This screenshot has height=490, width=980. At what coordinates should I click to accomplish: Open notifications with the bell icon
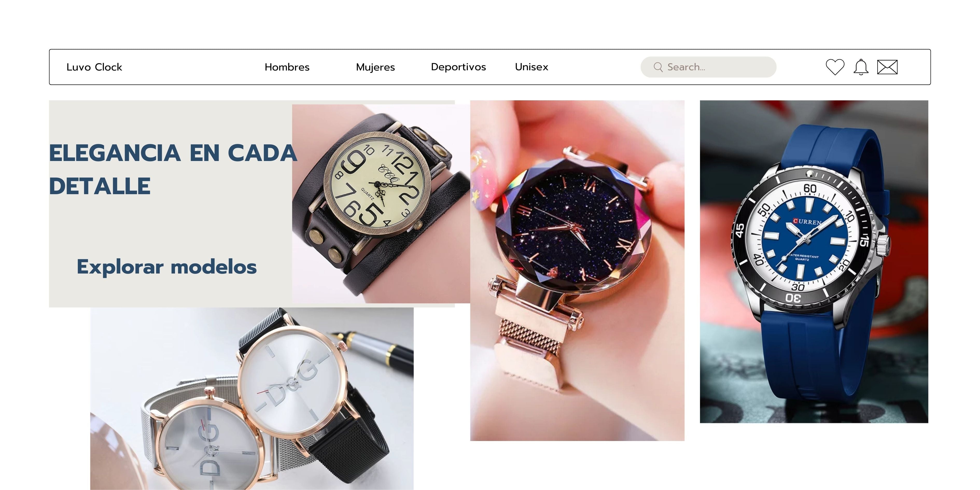click(x=861, y=67)
